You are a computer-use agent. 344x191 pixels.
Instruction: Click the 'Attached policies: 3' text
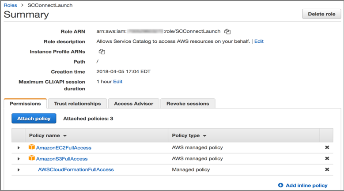pos(88,119)
